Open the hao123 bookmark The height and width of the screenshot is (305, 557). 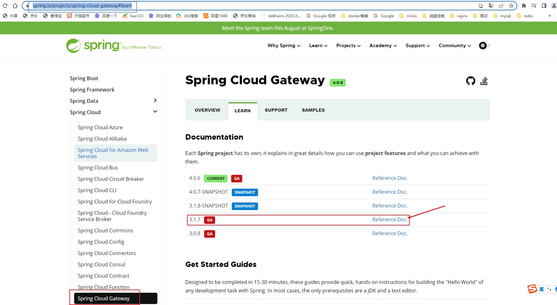tap(133, 16)
